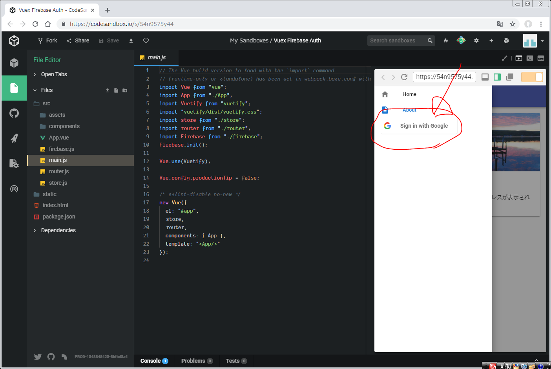Open the Configuration Files sidebar icon
Viewport: 551px width, 369px height.
point(14,163)
